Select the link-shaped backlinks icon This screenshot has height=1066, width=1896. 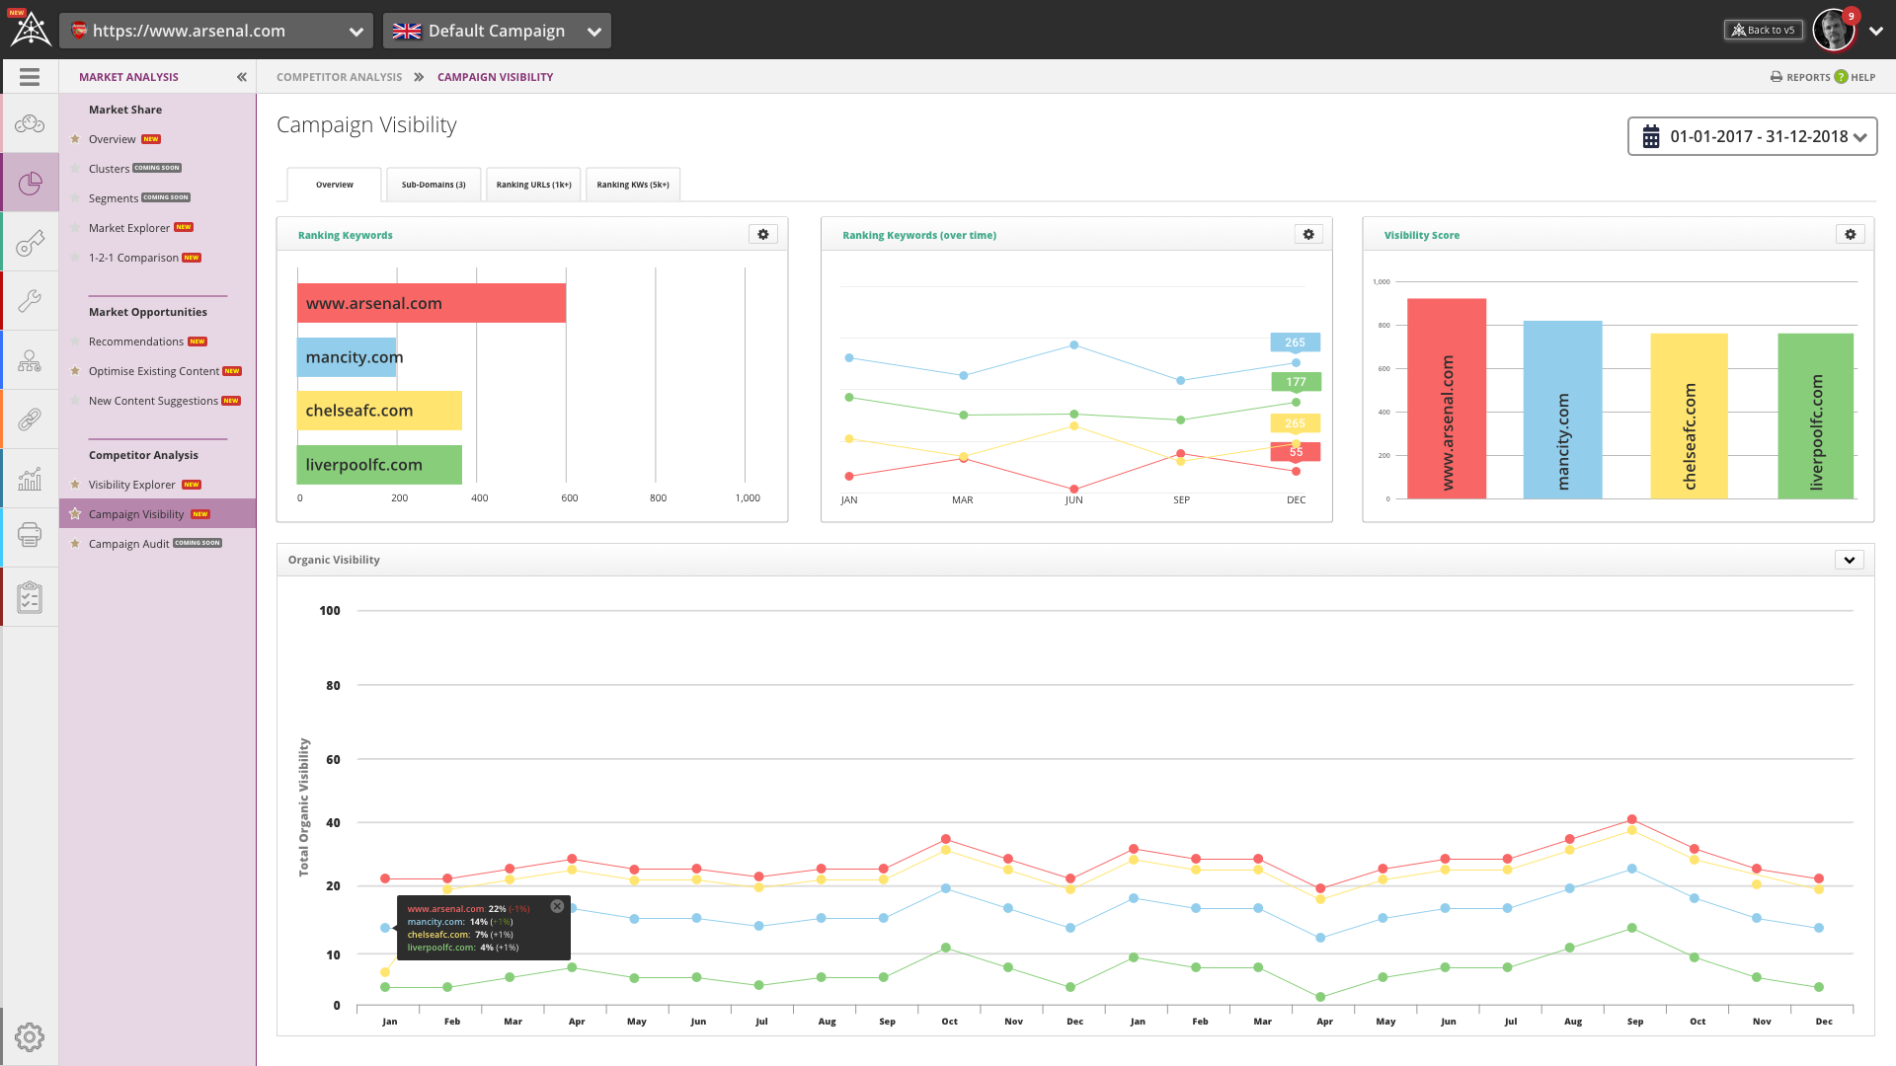30,419
